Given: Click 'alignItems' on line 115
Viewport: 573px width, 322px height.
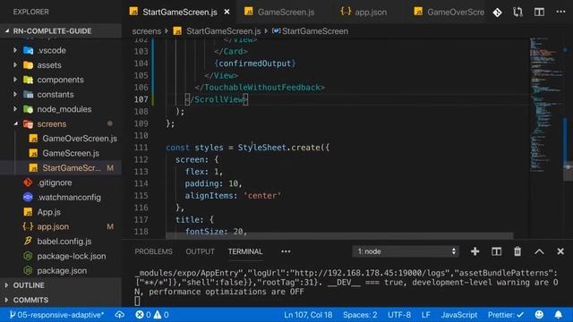Looking at the screenshot, I should [x=209, y=196].
